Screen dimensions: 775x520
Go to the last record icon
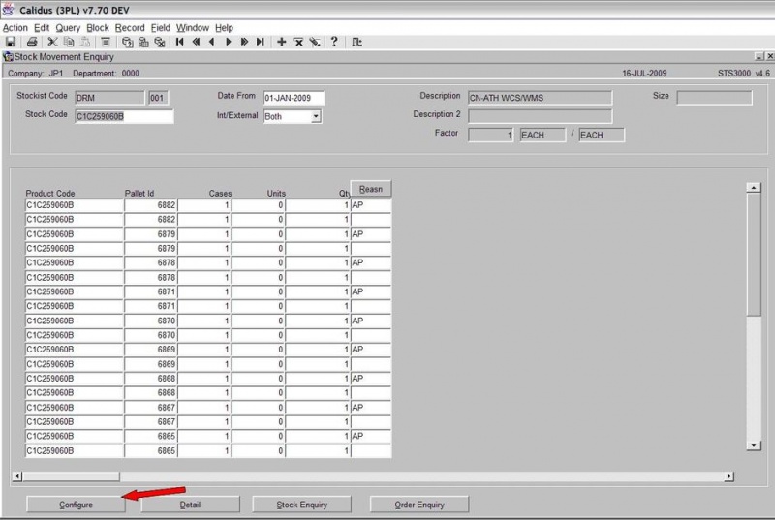[x=261, y=42]
